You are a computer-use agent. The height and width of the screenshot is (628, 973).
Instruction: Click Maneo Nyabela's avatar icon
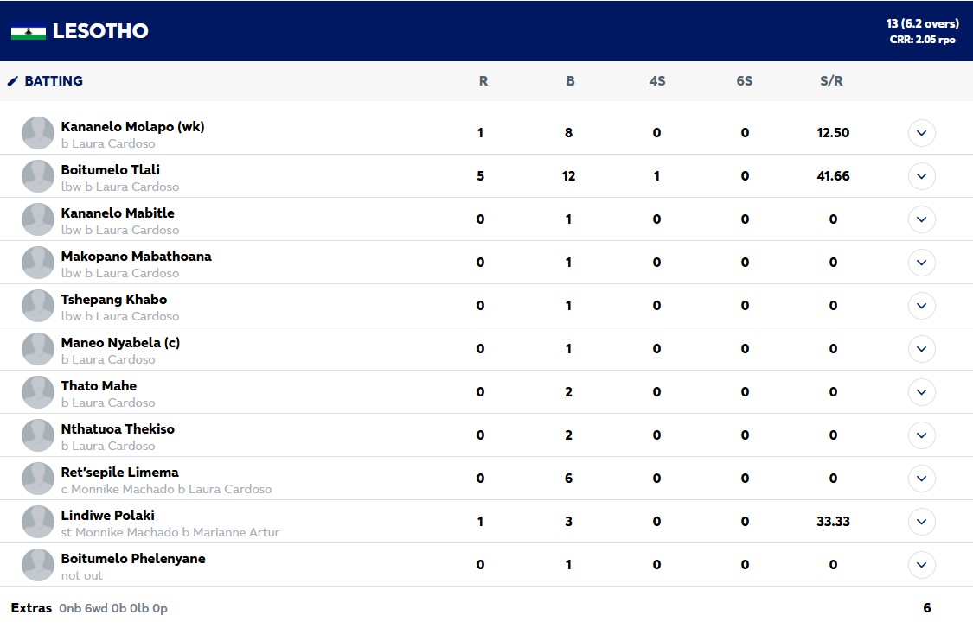coord(38,349)
